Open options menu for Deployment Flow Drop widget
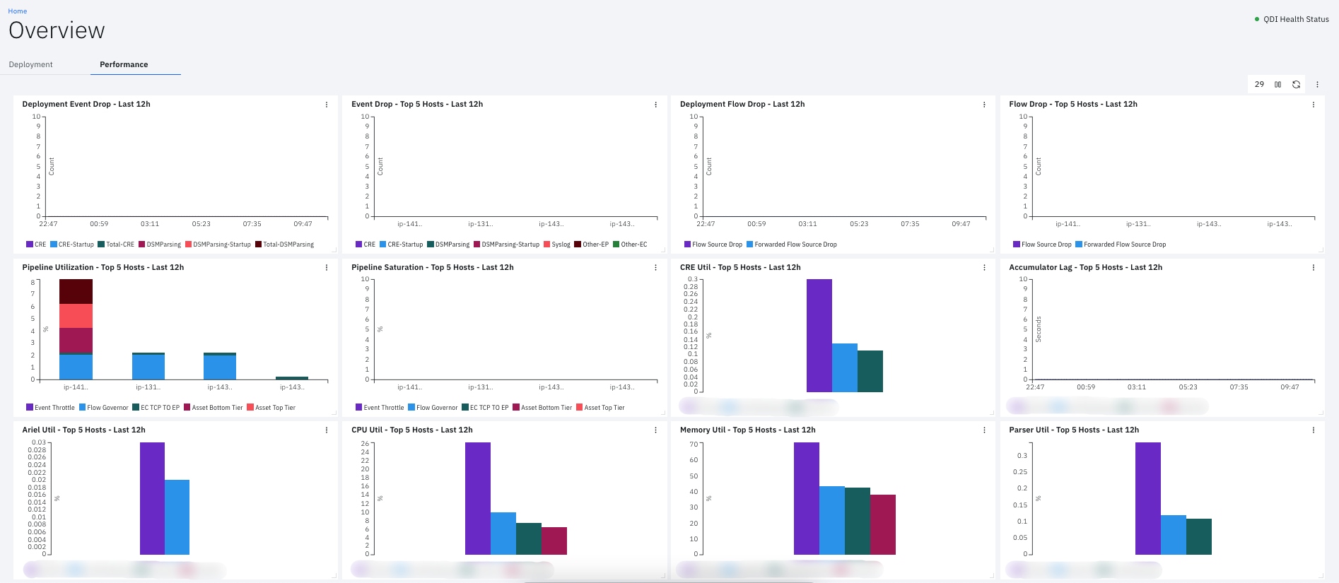The height and width of the screenshot is (583, 1339). tap(984, 105)
